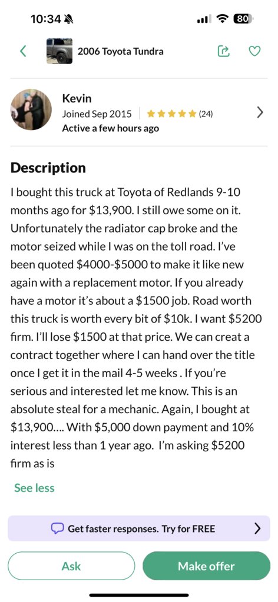Screen dimensions: 278x602
Task: Open seller profile with the right chevron
Action: [260, 112]
